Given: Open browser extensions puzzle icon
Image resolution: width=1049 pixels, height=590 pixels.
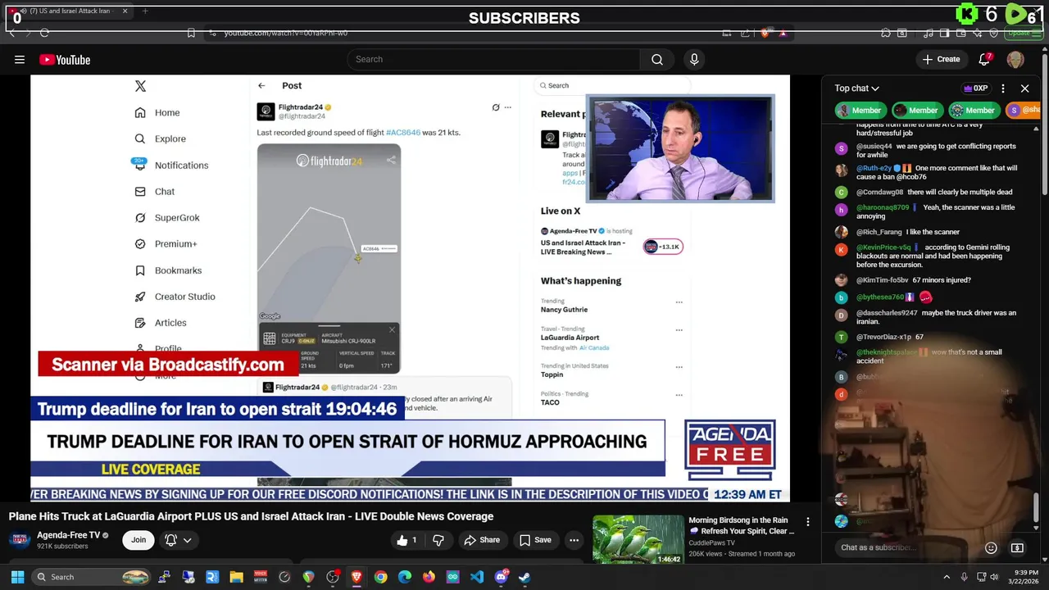Looking at the screenshot, I should pos(886,33).
